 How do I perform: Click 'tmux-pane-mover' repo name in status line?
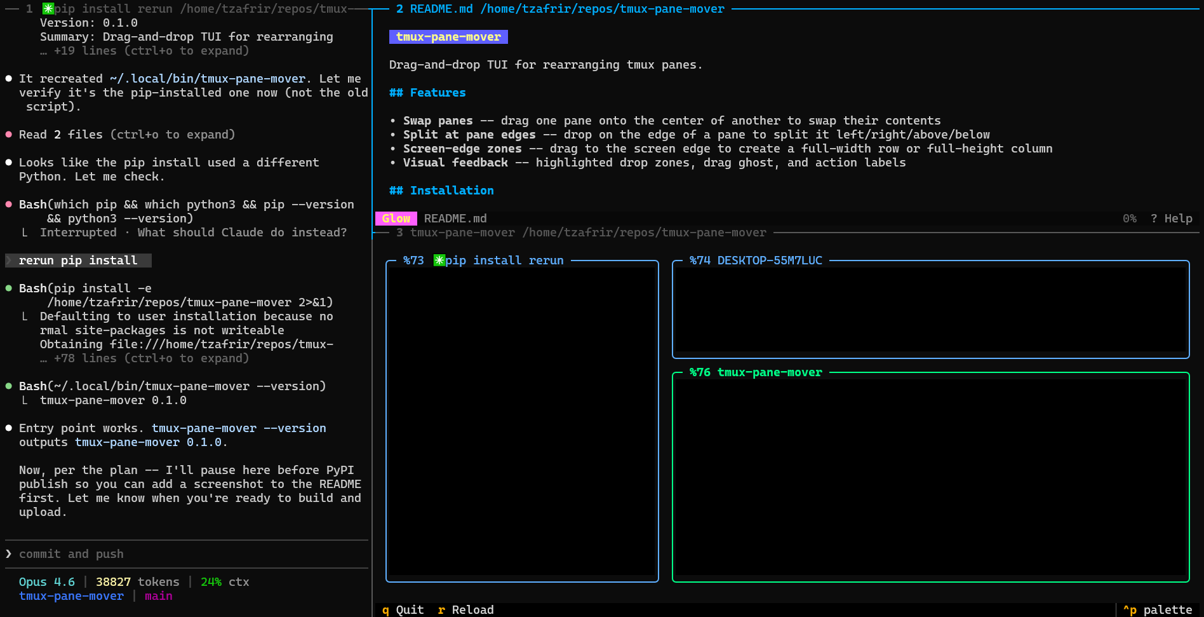(x=71, y=596)
